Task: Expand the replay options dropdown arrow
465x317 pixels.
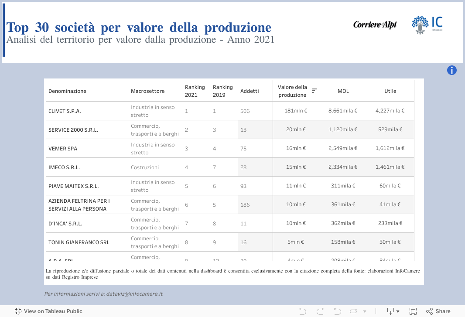Action: pos(365,311)
